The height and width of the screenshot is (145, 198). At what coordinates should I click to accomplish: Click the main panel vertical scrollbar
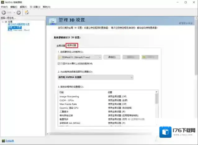[196, 48]
